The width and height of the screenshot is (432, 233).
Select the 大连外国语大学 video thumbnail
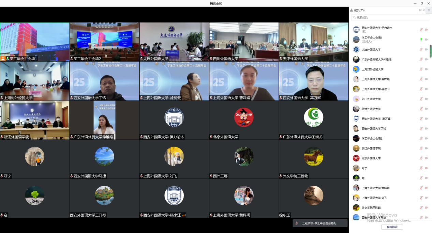[174, 42]
